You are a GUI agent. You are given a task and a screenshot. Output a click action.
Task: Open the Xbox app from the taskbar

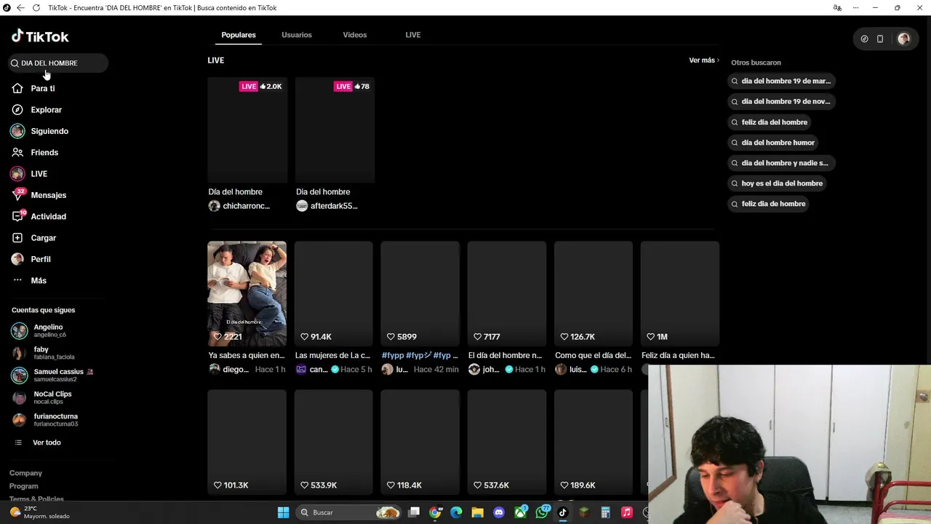pos(521,512)
